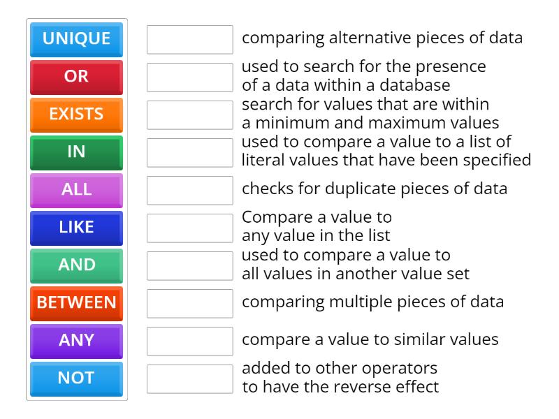Select the red OR tile
The image size is (559, 419).
(76, 77)
